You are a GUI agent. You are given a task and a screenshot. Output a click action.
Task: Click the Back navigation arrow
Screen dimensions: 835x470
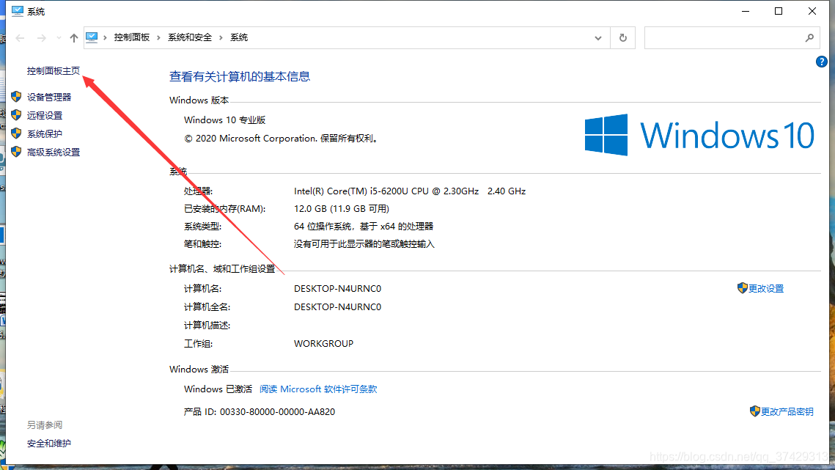21,38
